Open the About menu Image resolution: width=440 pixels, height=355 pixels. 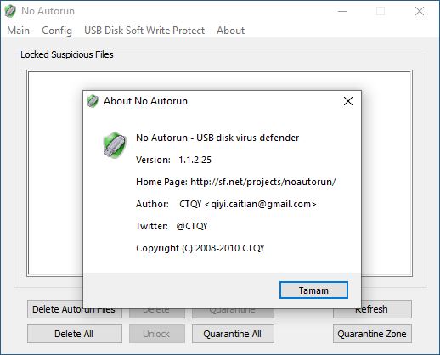tap(230, 31)
